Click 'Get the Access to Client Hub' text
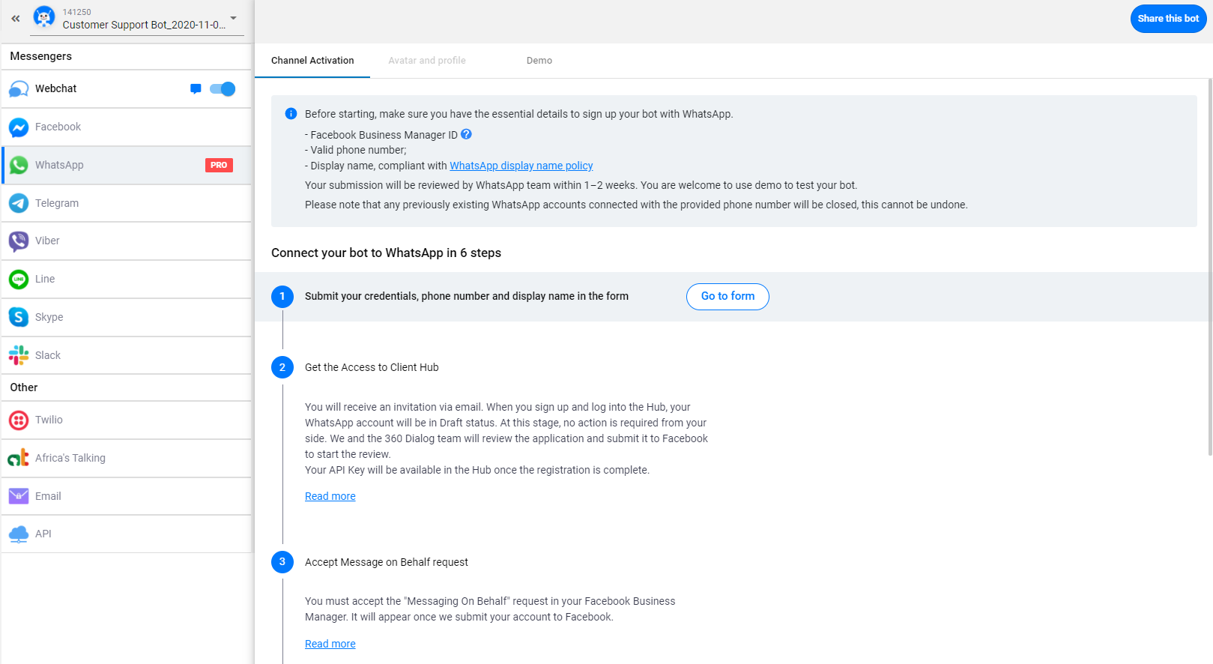This screenshot has width=1213, height=664. pos(372,367)
